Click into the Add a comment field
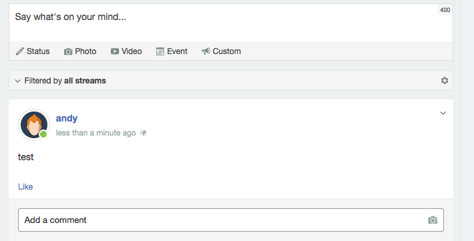The image size is (474, 241). pos(231,220)
